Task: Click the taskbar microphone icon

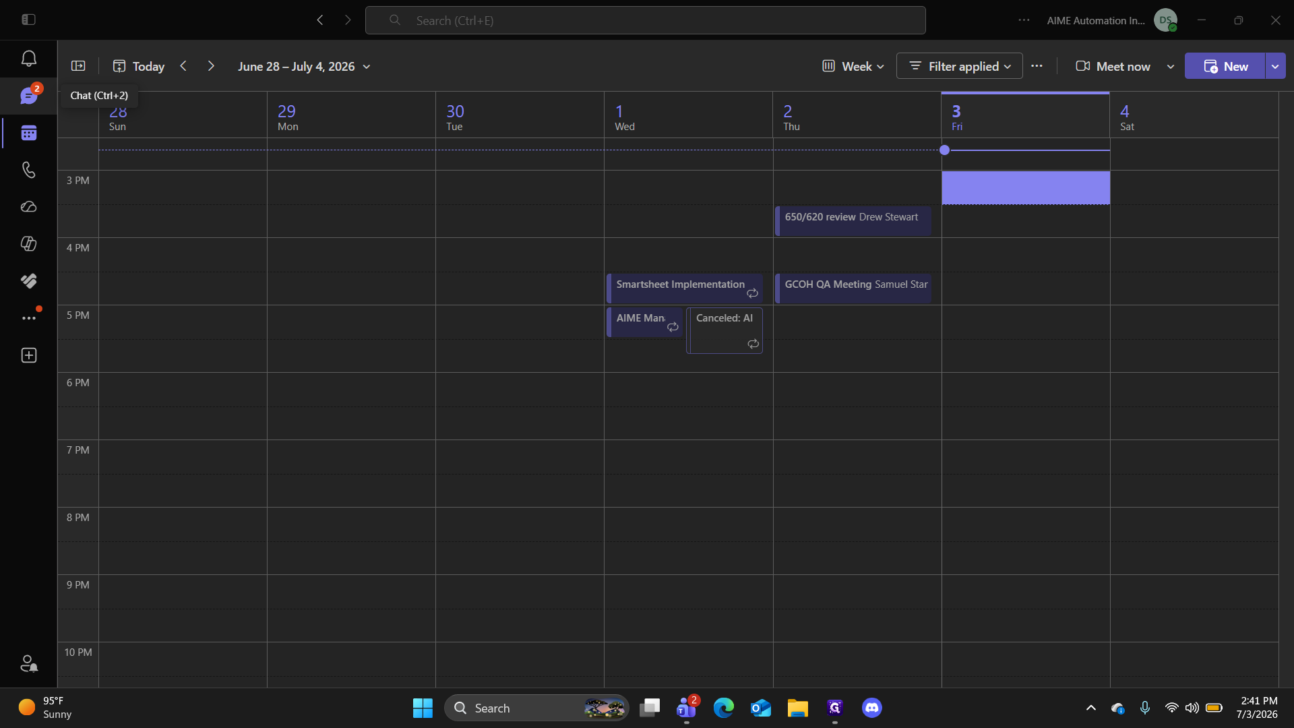Action: [1144, 708]
